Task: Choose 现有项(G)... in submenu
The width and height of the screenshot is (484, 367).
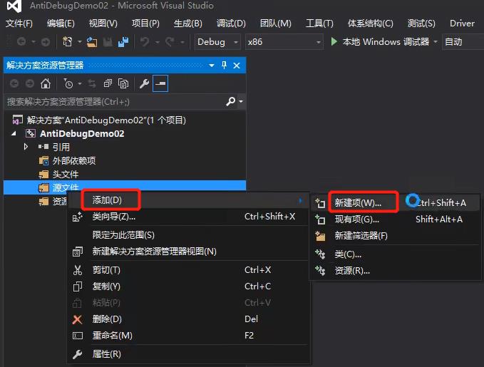Action: point(395,219)
